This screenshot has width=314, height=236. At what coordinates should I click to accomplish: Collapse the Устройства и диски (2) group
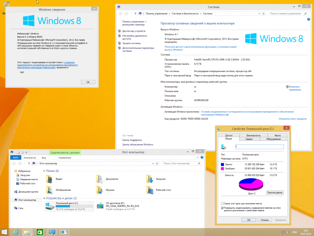click(x=44, y=198)
